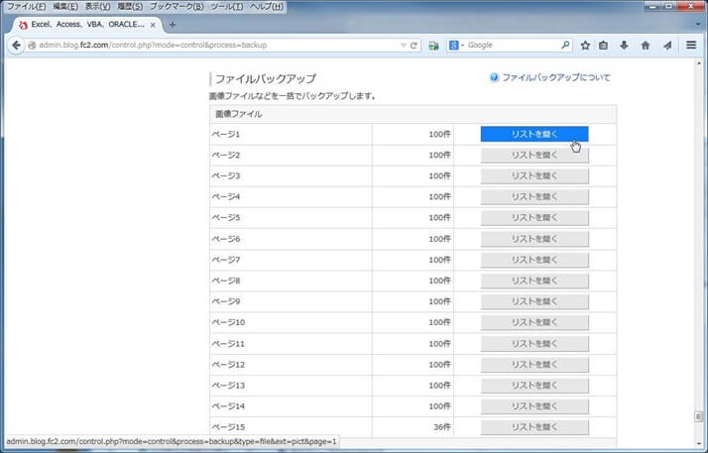The image size is (708, 453).
Task: Select the ページ8 row label
Action: tap(226, 281)
